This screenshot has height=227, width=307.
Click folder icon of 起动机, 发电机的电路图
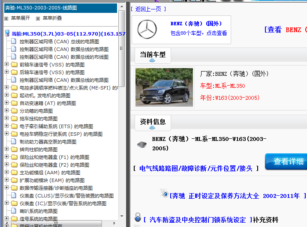tap(14, 95)
